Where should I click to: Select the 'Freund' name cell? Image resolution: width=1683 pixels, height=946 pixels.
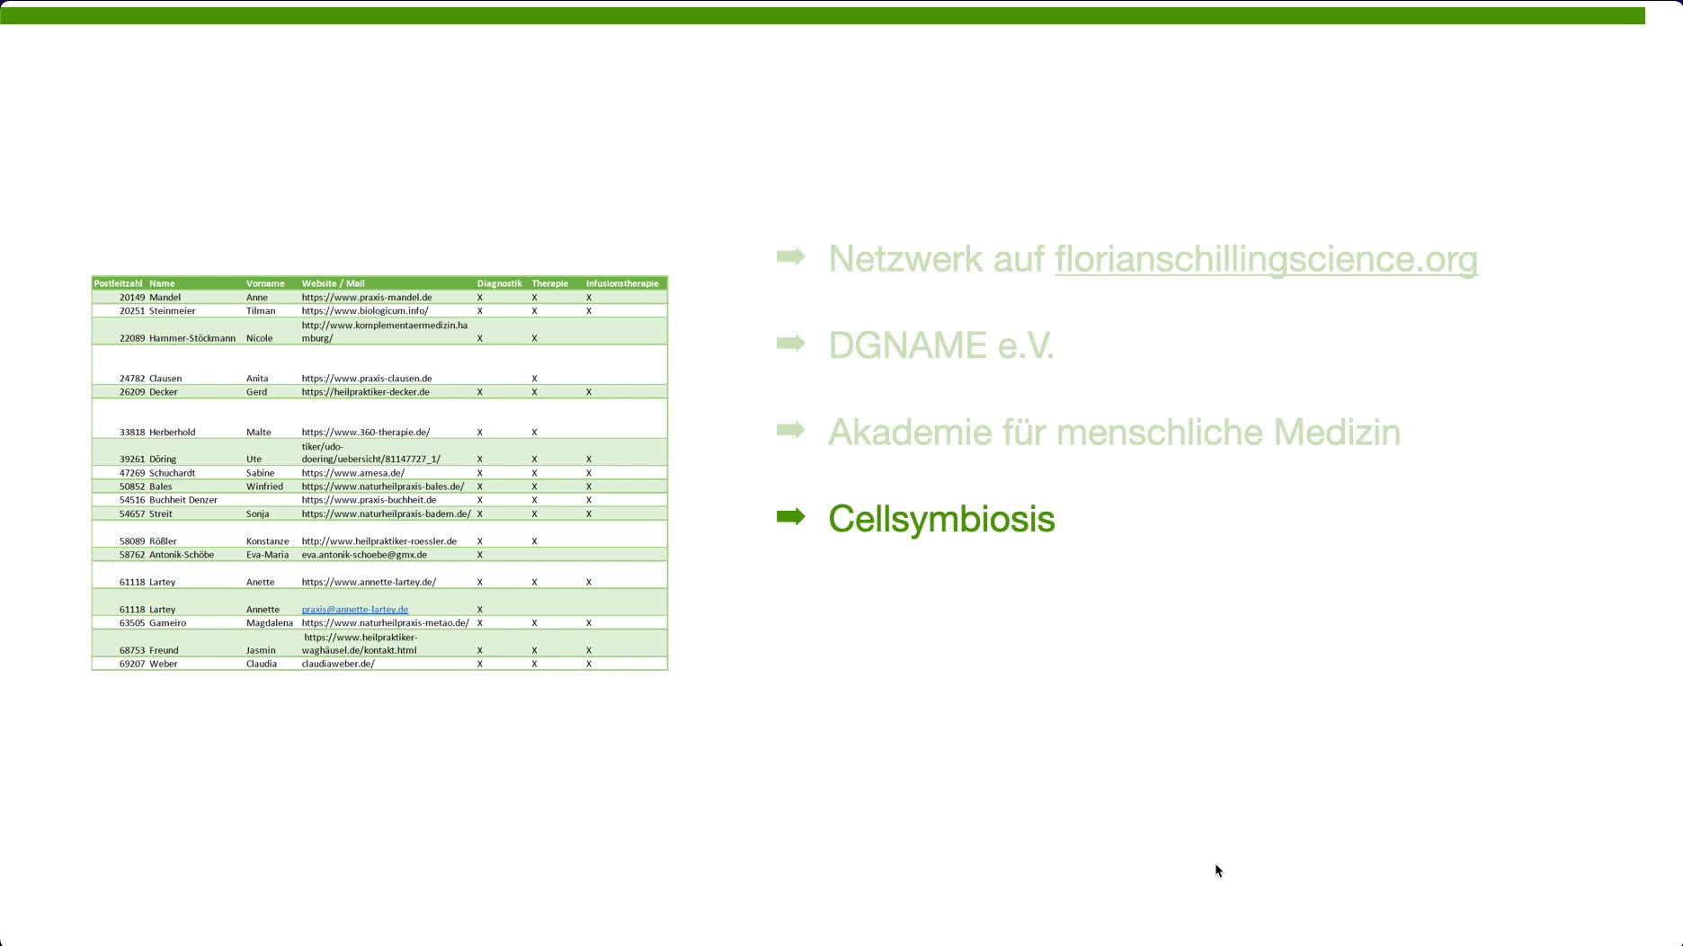(164, 650)
